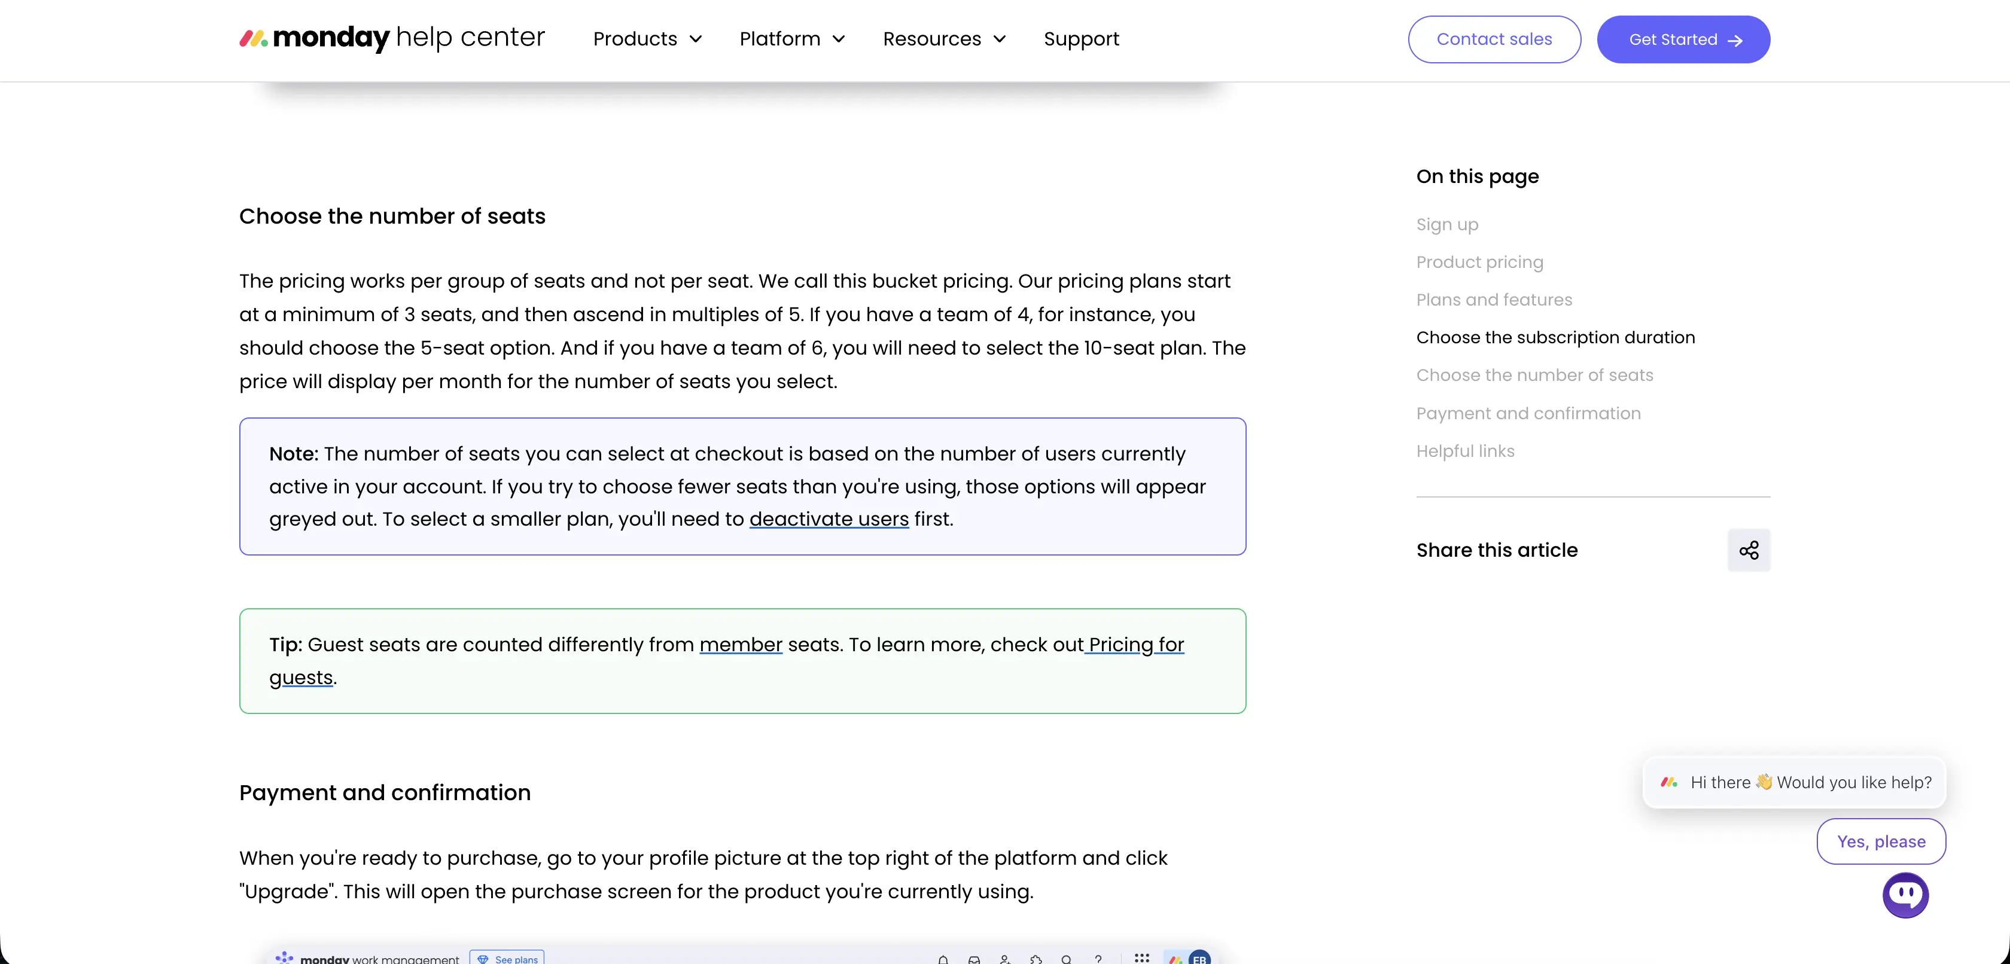Expand the Products dropdown menu
This screenshot has height=964, width=2010.
(x=648, y=39)
